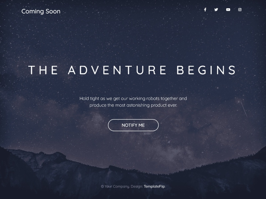The image size is (266, 199).
Task: Click the 'Hold tight as we get' line
Action: [x=133, y=98]
